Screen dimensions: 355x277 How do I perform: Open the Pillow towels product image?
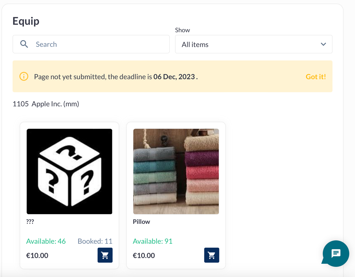point(176,171)
